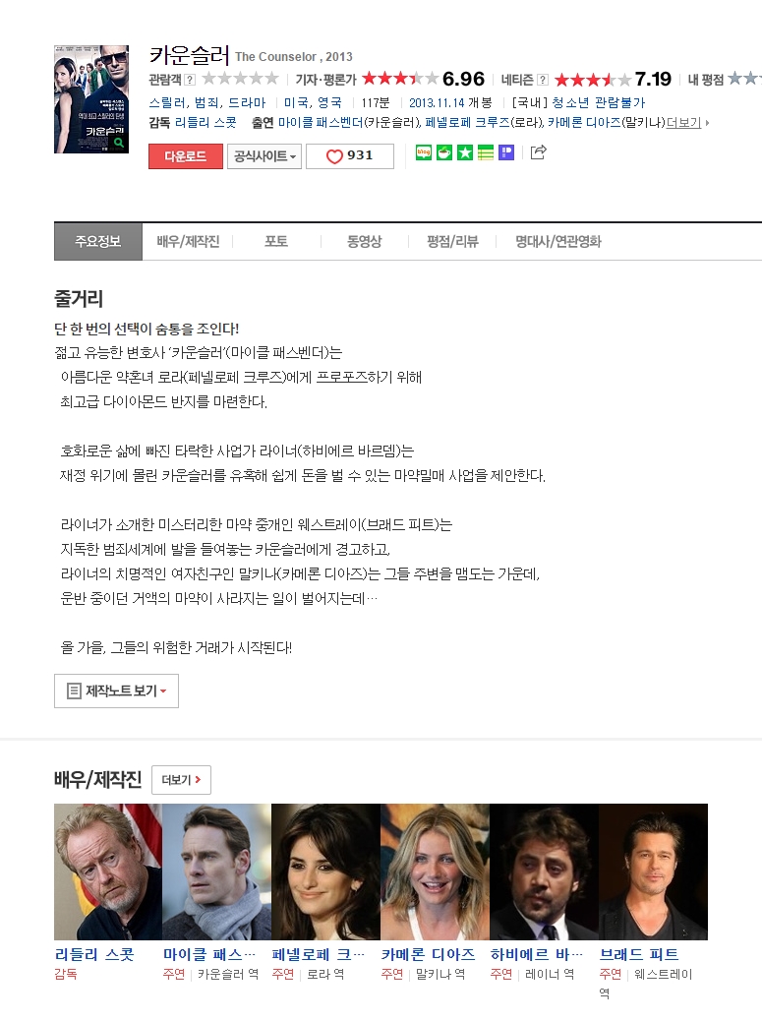
Task: Open the 공식사이트 dropdown
Action: coord(264,156)
